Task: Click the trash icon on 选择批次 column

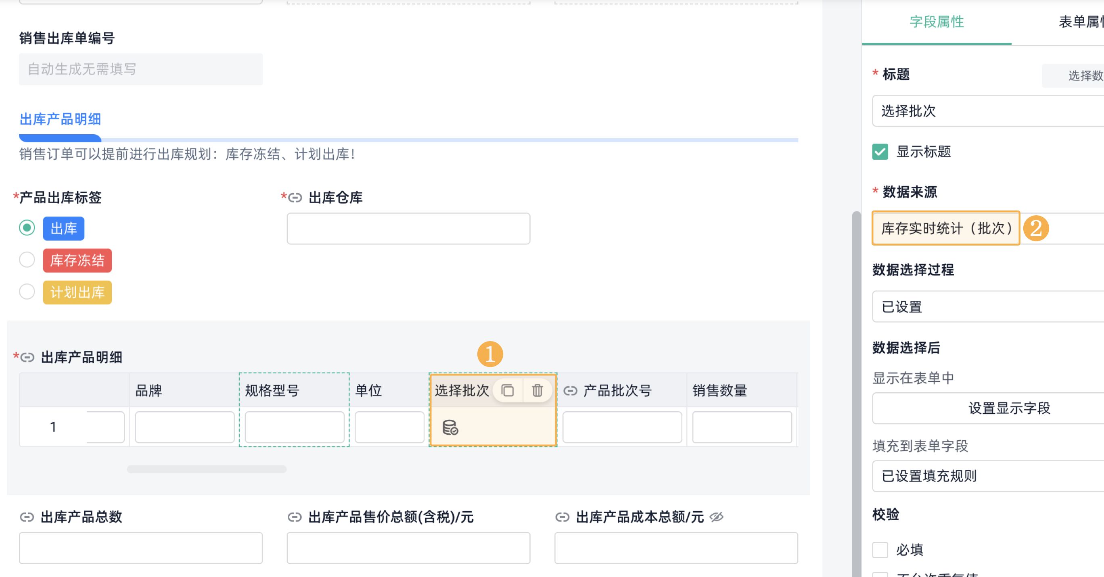Action: click(537, 390)
